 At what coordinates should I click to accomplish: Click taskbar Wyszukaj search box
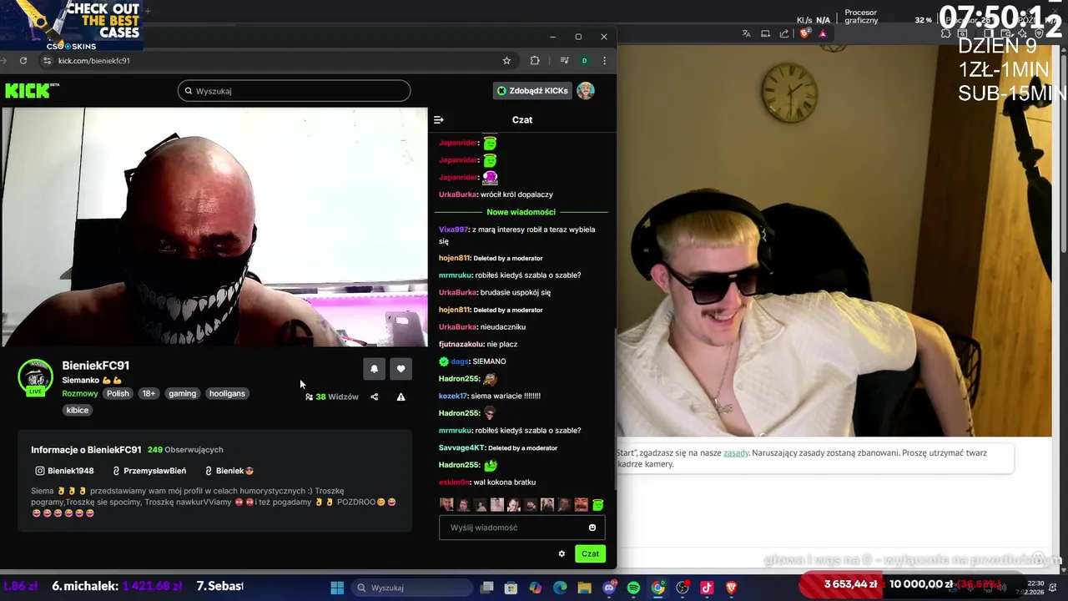411,588
